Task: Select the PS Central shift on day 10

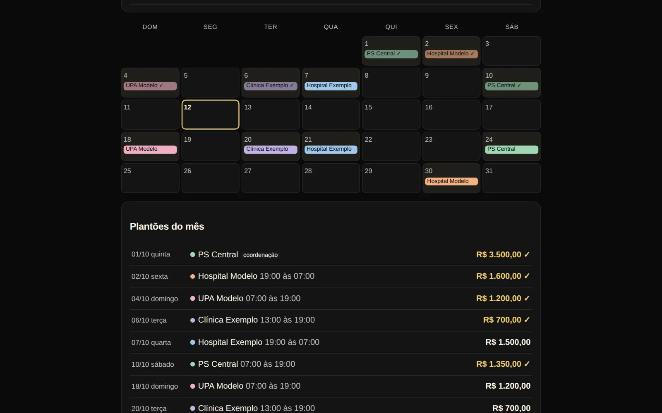Action: pyautogui.click(x=512, y=85)
